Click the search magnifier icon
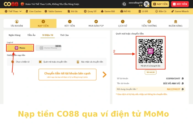The width and height of the screenshot is (193, 124). [x=124, y=4]
